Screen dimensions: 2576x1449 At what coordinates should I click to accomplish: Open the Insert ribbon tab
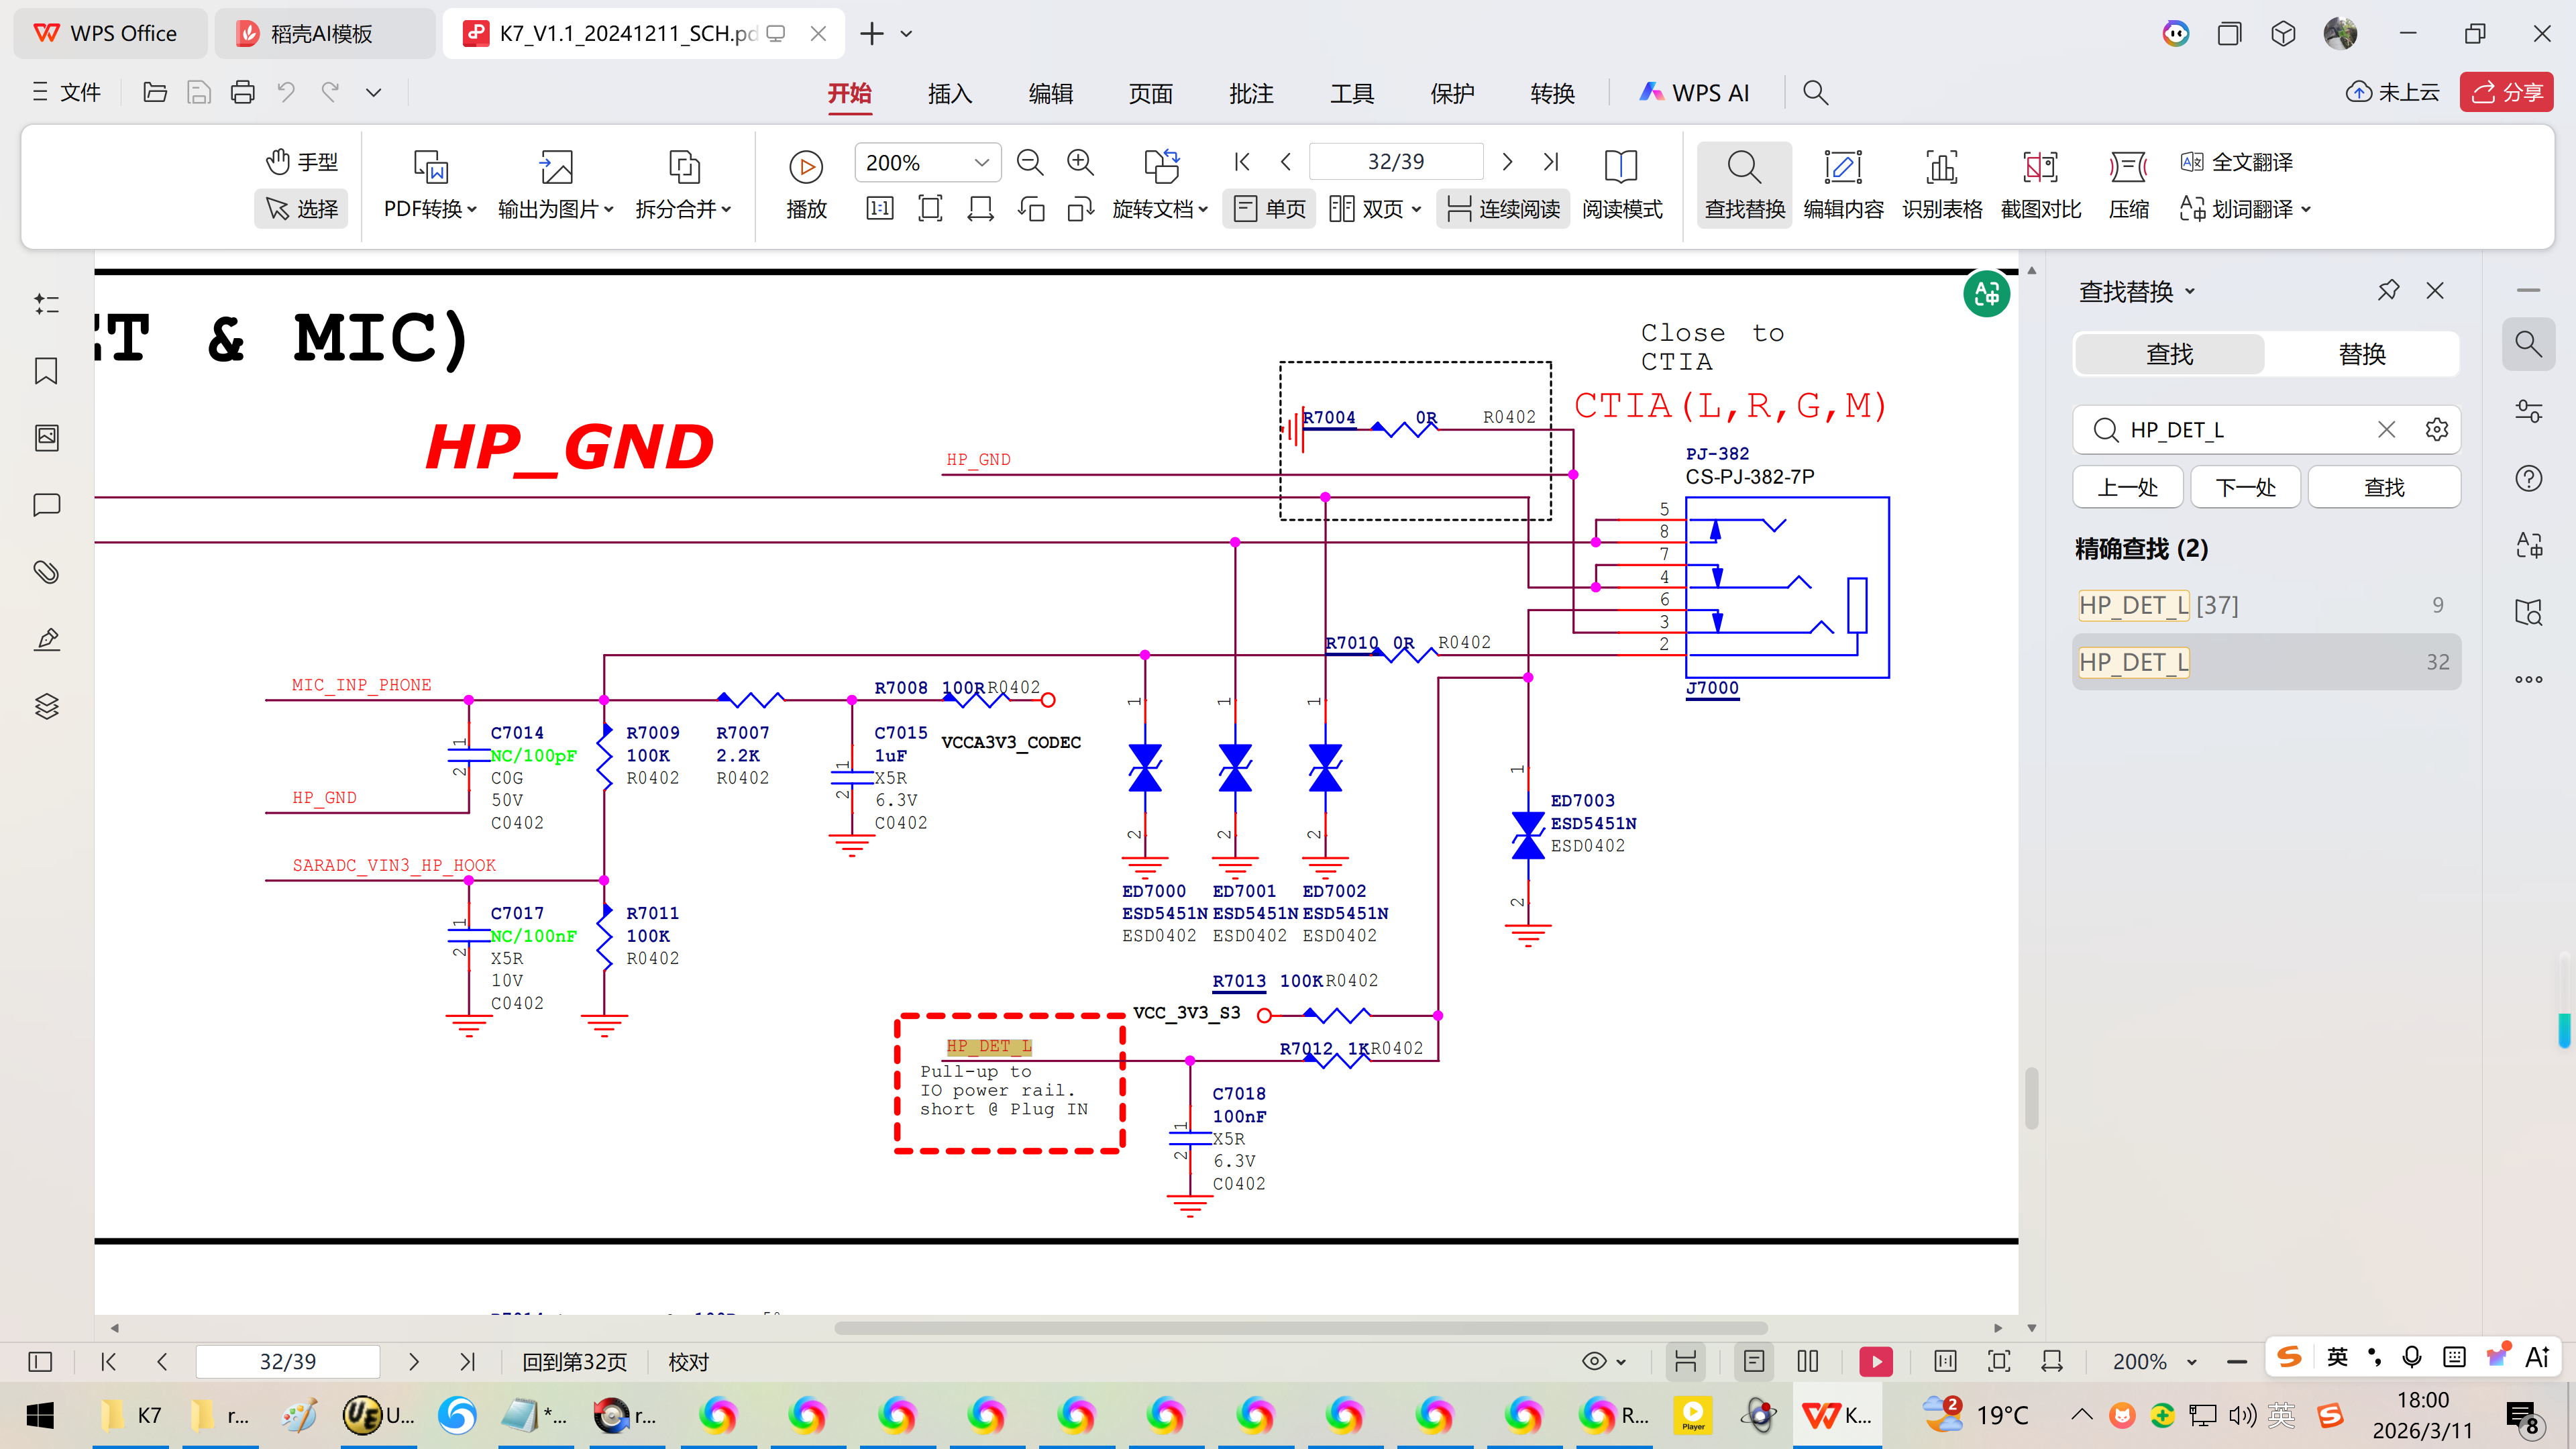coord(949,93)
